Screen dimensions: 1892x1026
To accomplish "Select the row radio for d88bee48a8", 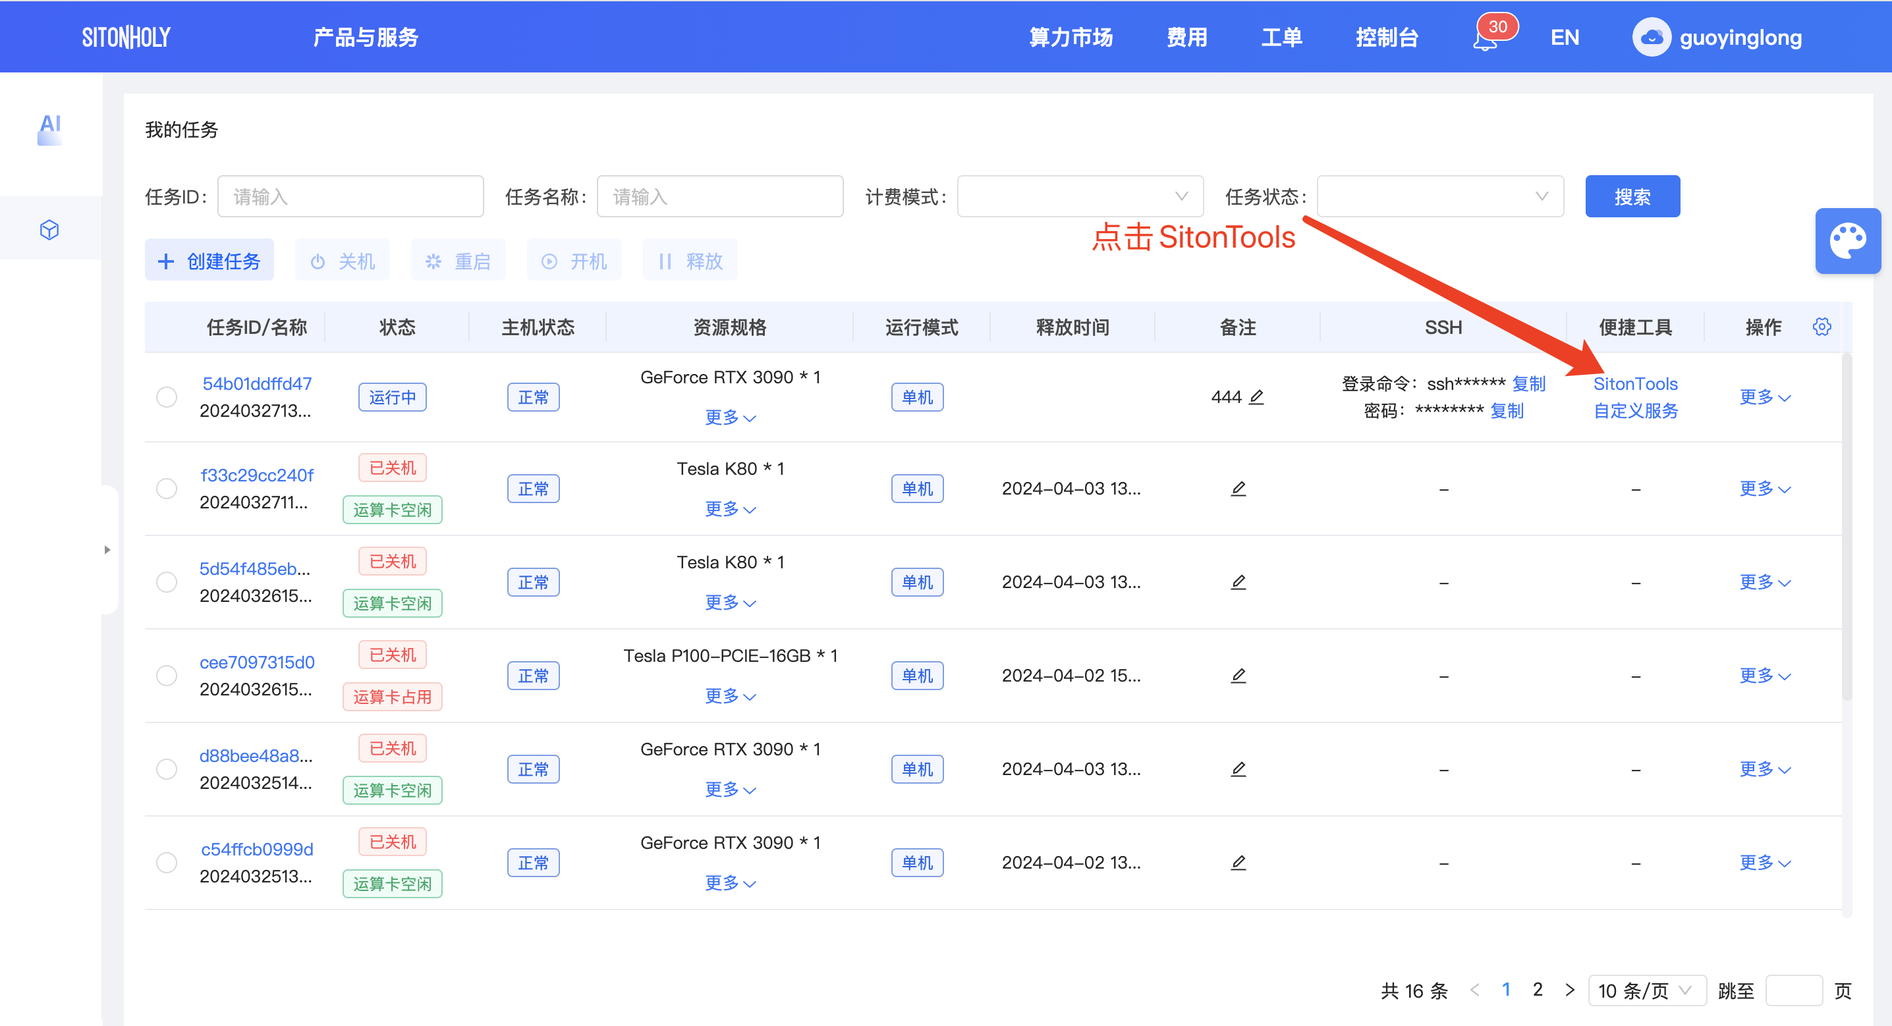I will (x=167, y=769).
